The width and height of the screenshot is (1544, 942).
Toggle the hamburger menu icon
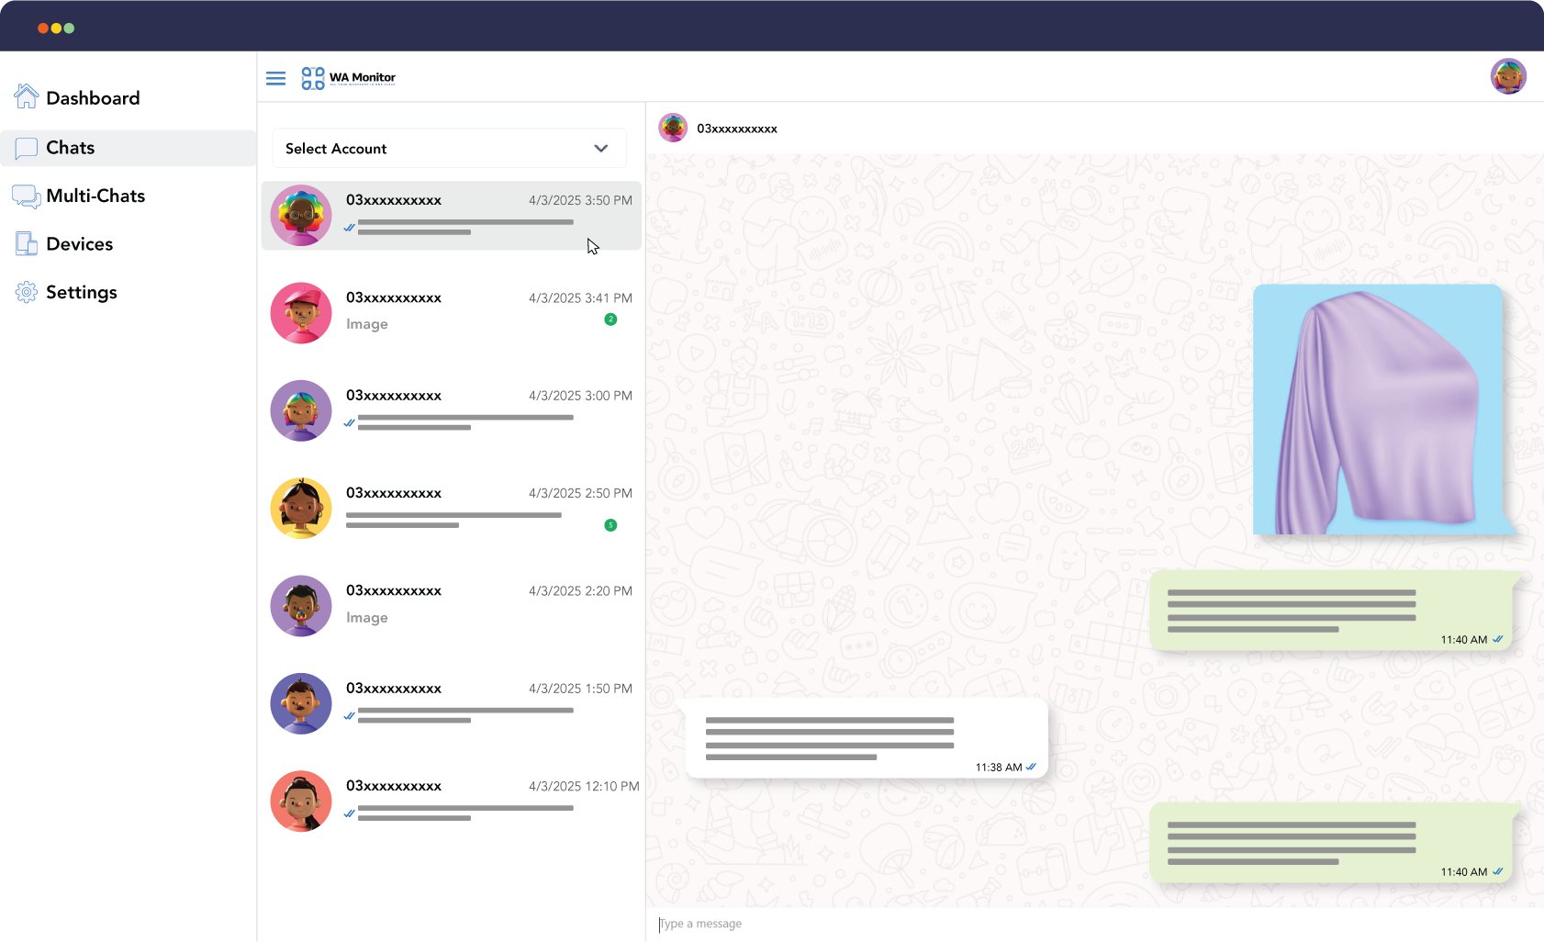coord(275,78)
